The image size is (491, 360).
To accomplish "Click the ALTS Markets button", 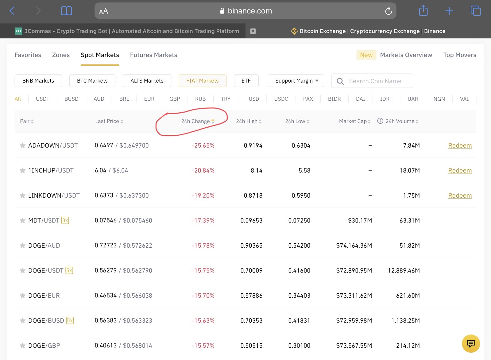I will coord(147,81).
